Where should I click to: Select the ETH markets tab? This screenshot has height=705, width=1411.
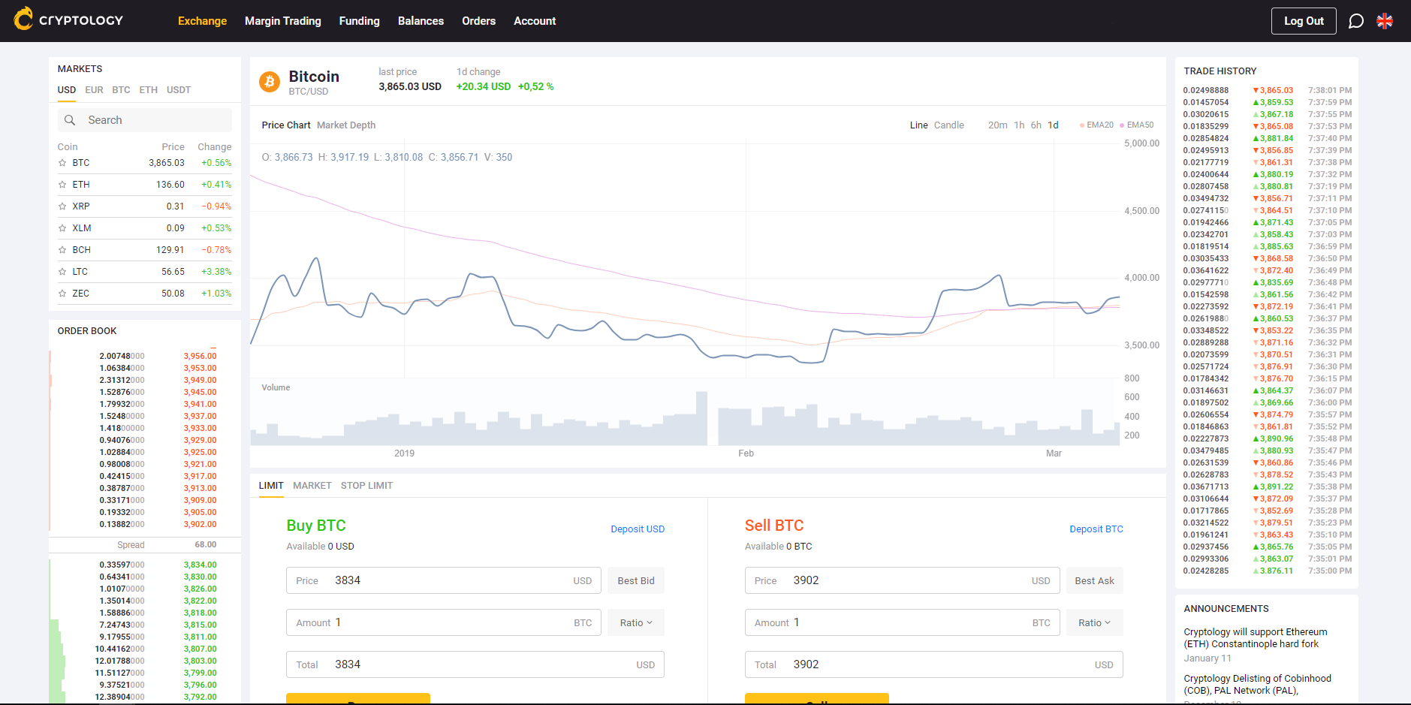149,90
